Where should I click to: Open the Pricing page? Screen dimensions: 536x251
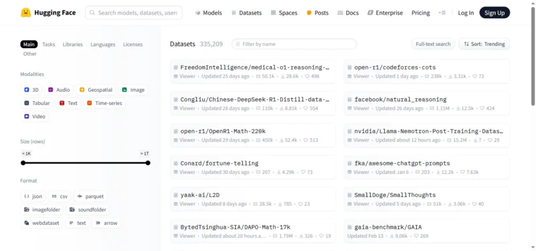[x=421, y=13]
